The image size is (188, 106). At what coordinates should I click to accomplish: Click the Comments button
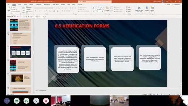point(176,5)
